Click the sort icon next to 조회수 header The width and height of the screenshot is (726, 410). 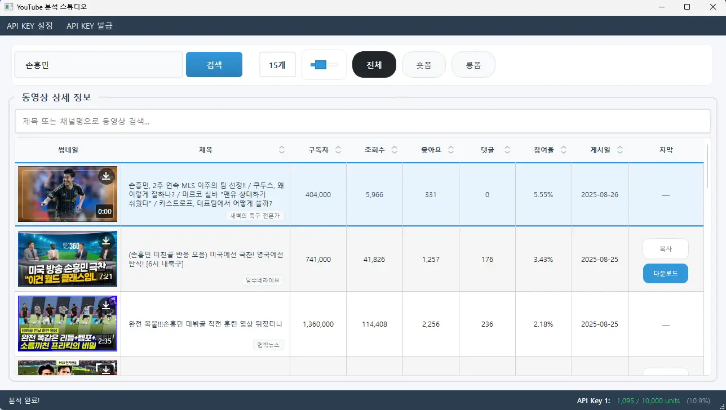click(395, 149)
